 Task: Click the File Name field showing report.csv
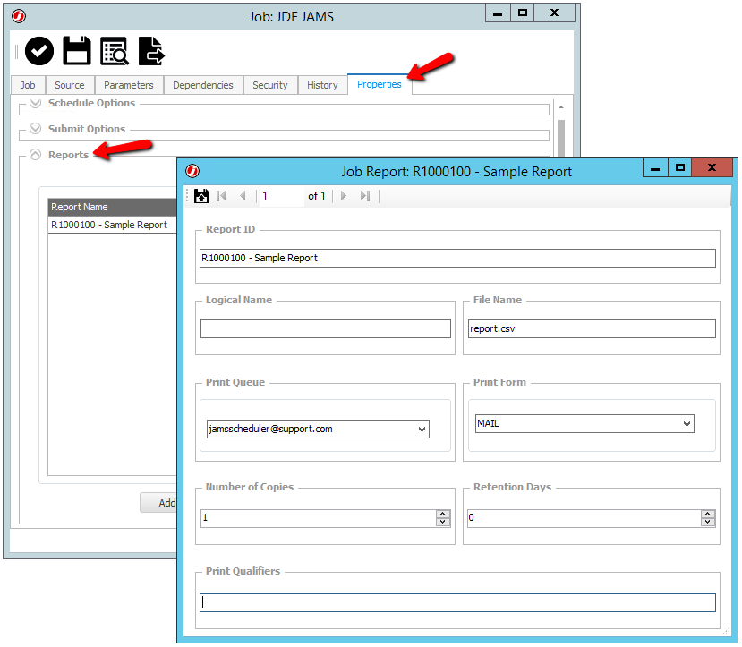(x=592, y=328)
